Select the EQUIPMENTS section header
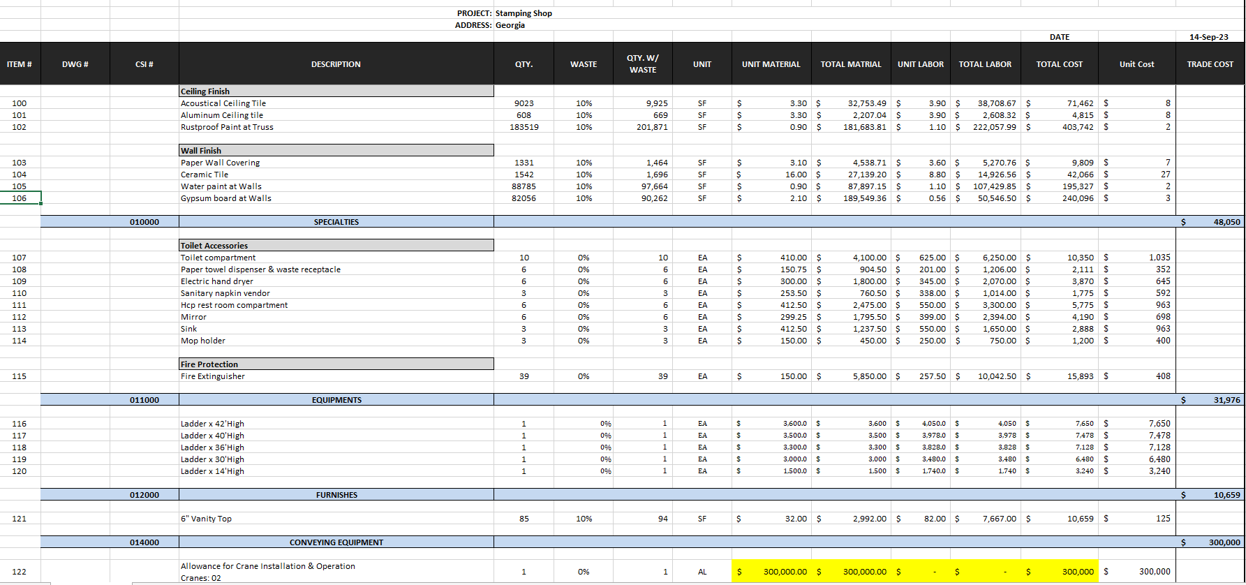 (336, 400)
